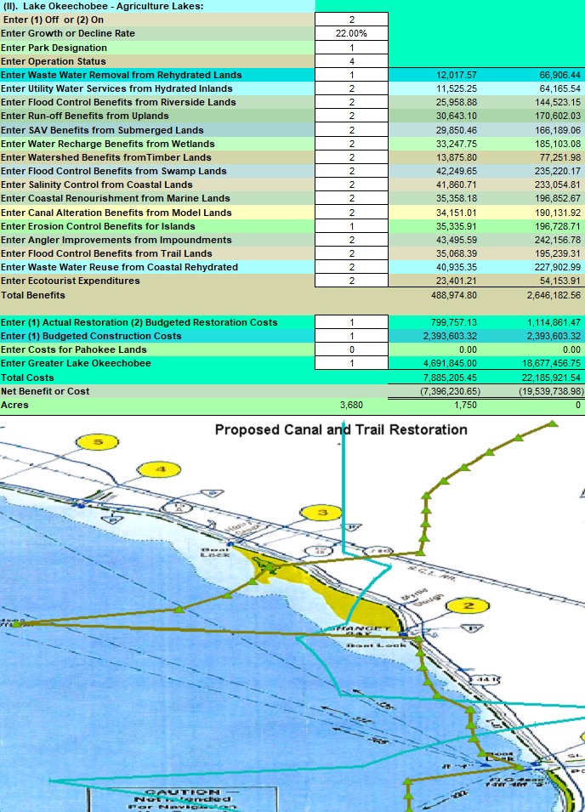Screen dimensions: 585x812
Task: Click yellow map marker number 5
Action: point(98,441)
